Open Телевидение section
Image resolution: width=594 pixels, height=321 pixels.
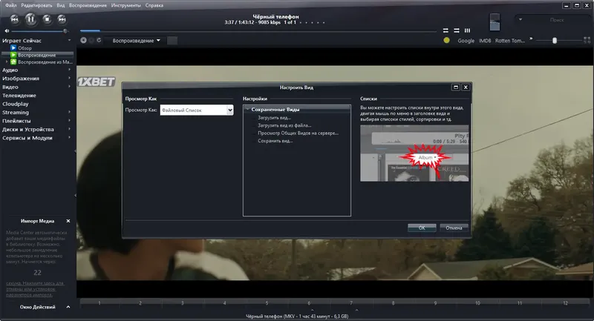19,96
